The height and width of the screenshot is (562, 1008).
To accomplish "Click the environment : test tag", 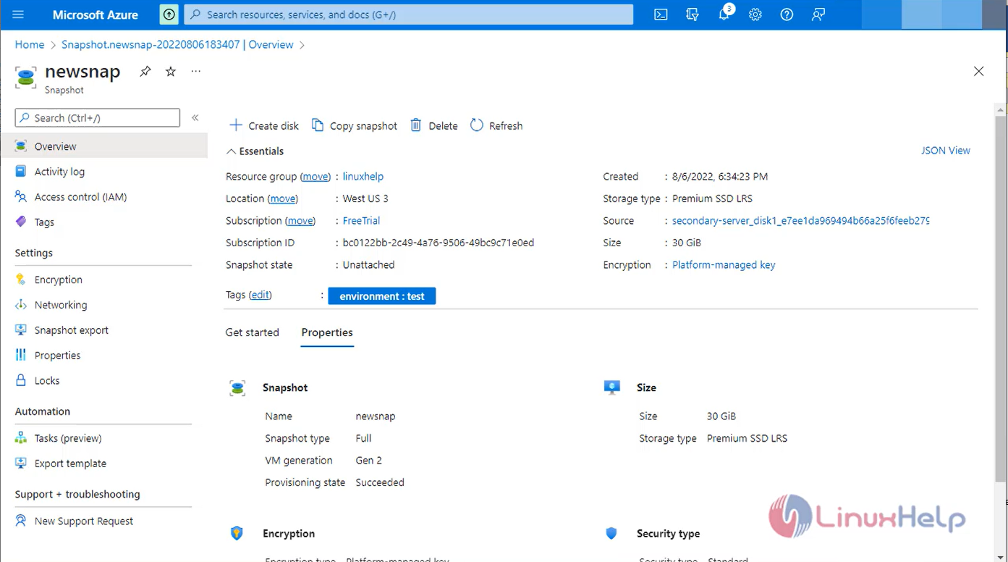I will [x=382, y=296].
